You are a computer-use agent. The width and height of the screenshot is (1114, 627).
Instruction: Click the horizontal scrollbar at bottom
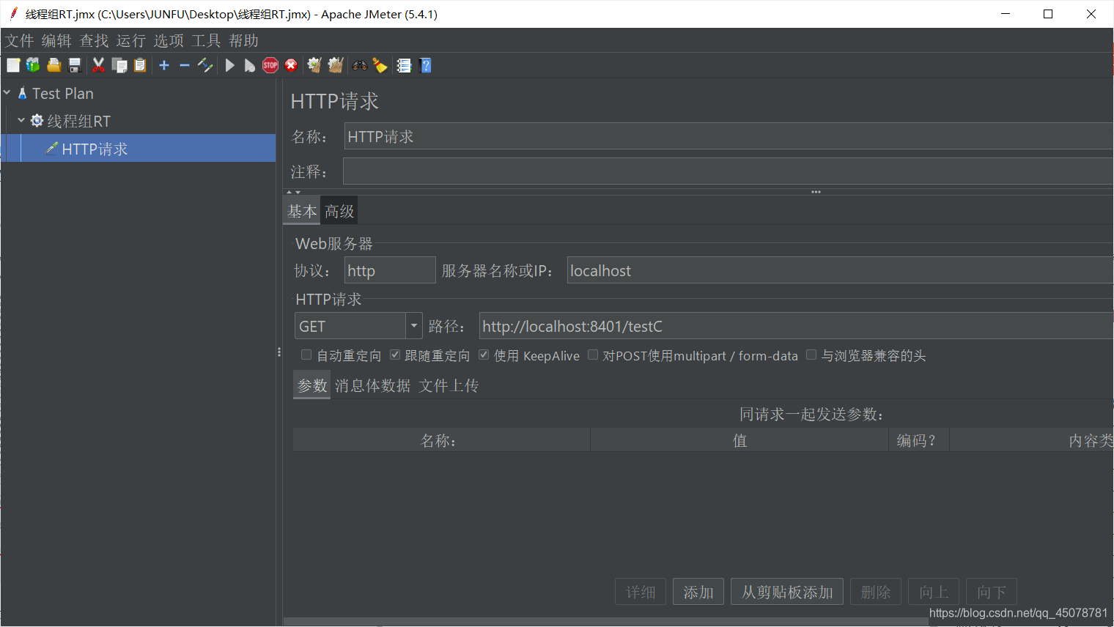605,622
